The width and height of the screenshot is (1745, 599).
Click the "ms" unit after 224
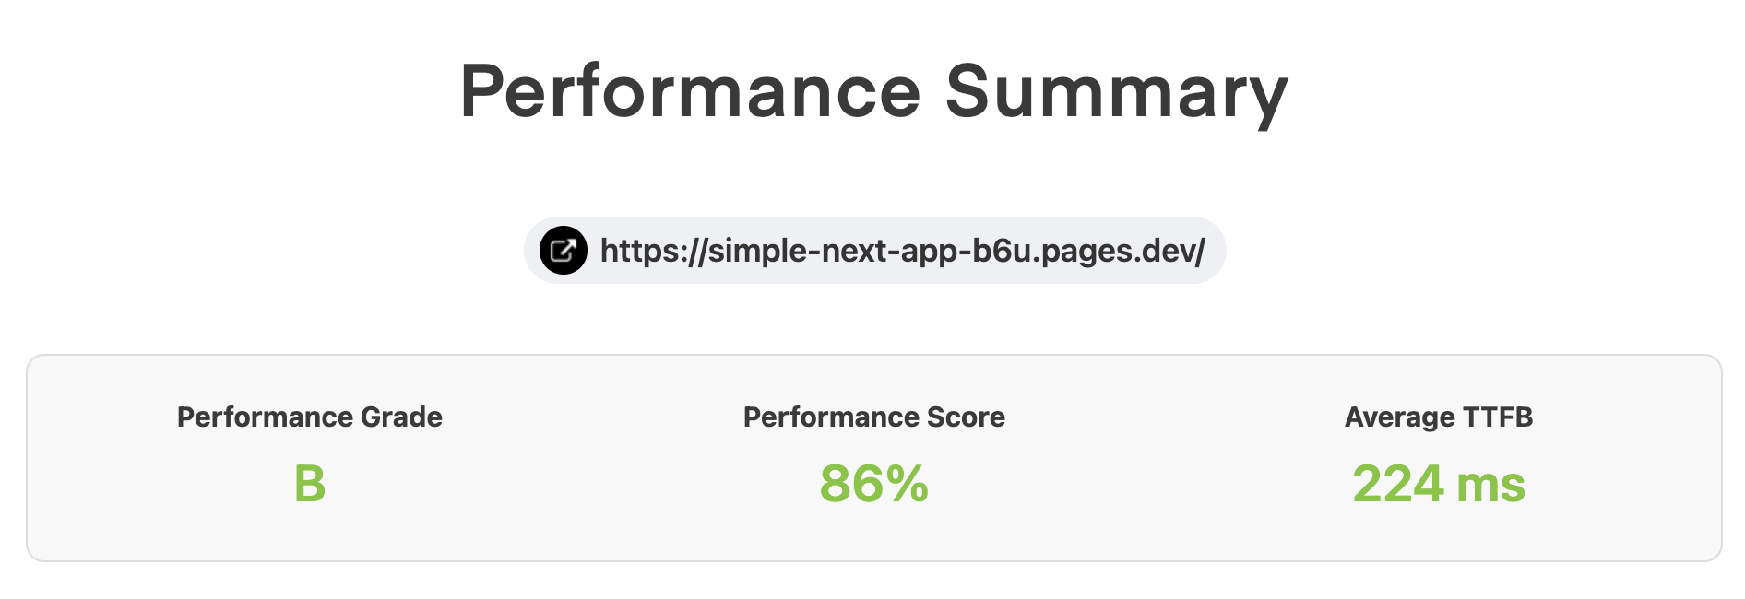click(x=1490, y=484)
